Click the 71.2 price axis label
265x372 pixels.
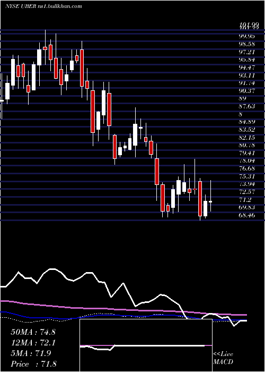[x=245, y=200]
